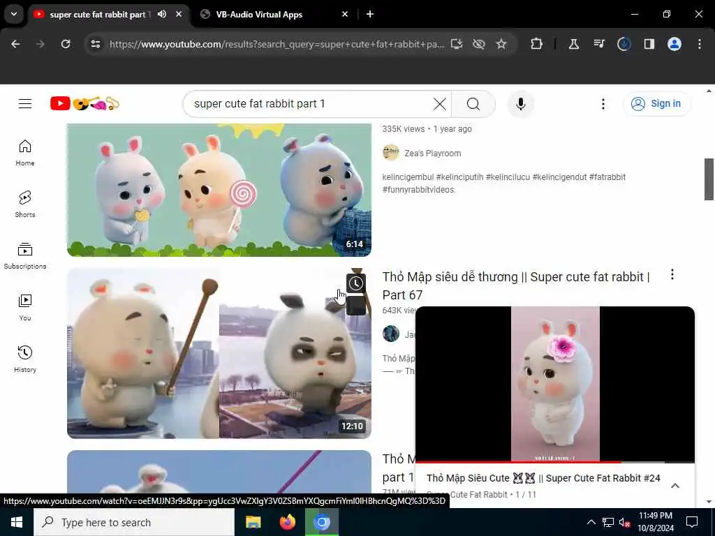Open the browser extensions puzzle icon
Screen dimensions: 715x536
click(537, 44)
